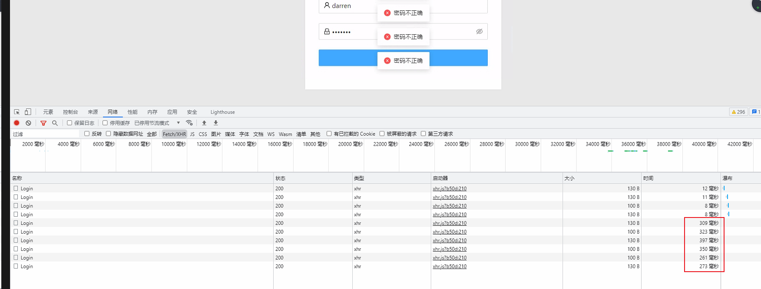Screen dimensions: 761x289
Task: Filter requests by Wasm
Action: point(285,134)
